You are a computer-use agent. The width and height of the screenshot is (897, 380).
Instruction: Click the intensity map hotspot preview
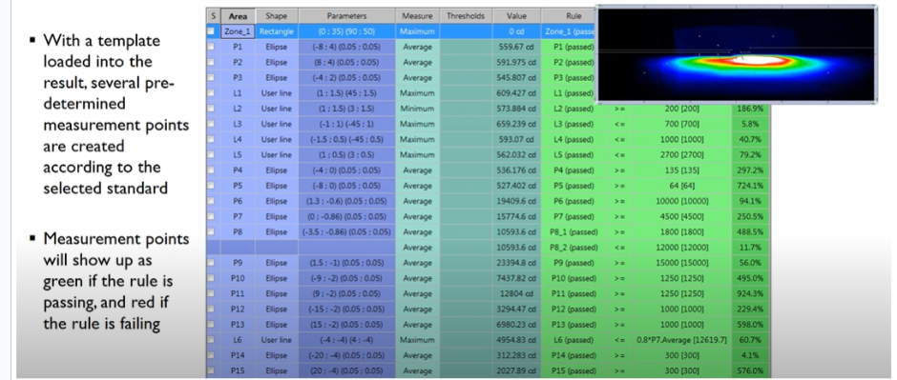[736, 55]
